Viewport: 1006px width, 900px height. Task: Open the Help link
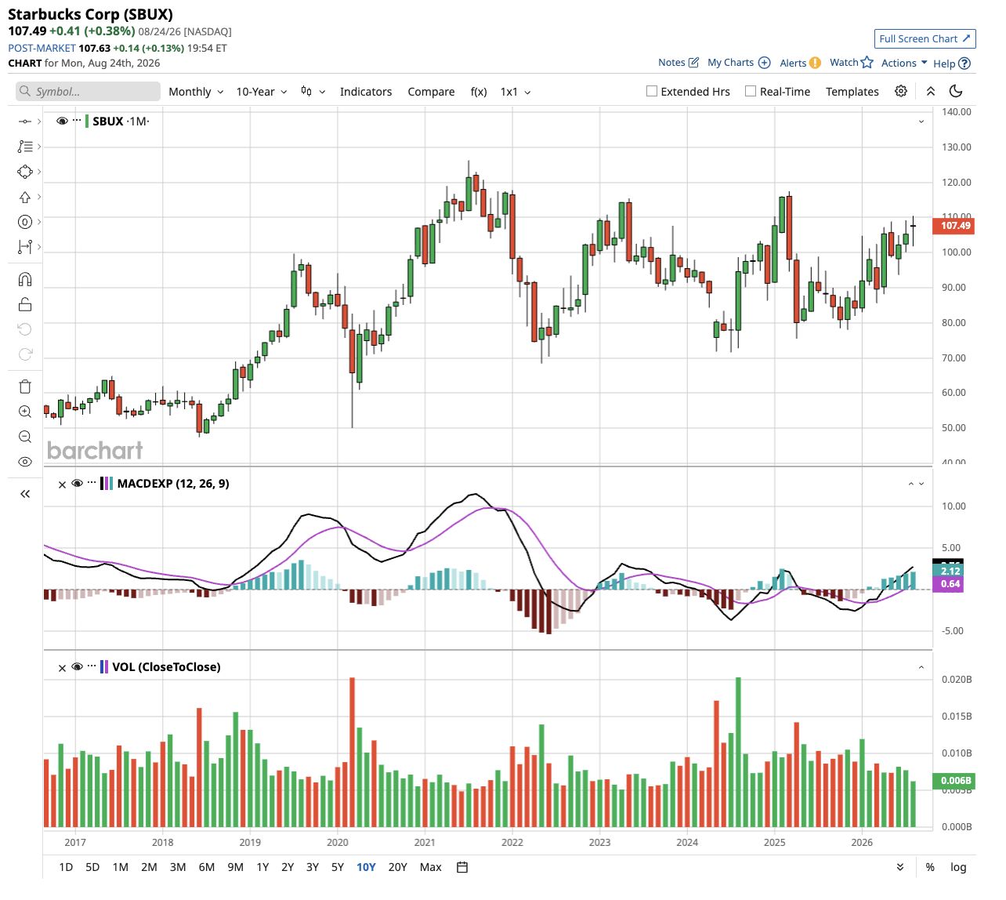(x=952, y=64)
